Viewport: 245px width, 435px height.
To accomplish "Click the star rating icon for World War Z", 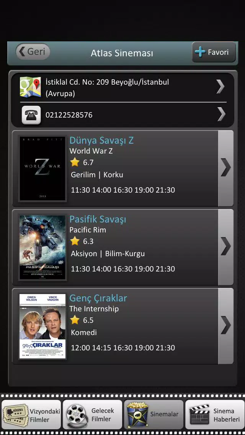I will [x=75, y=162].
